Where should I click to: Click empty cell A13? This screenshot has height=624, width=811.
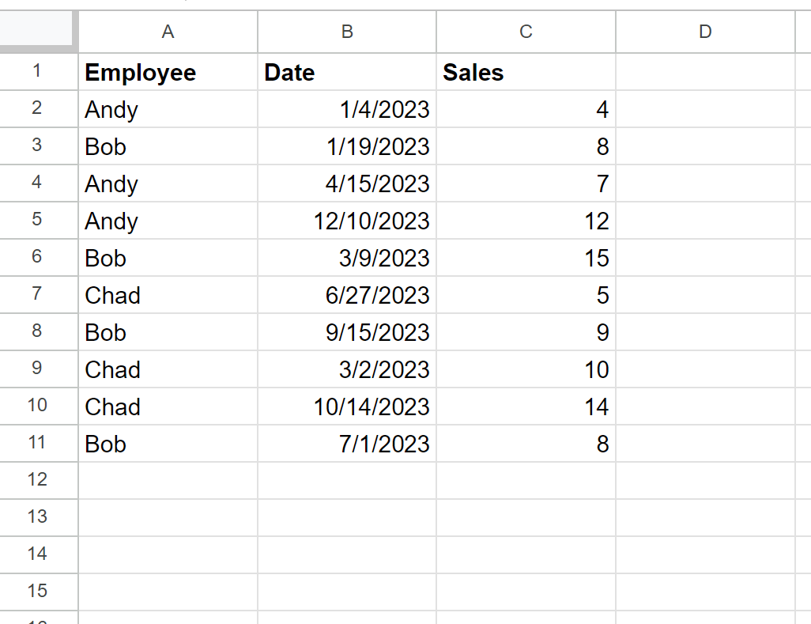coord(168,517)
